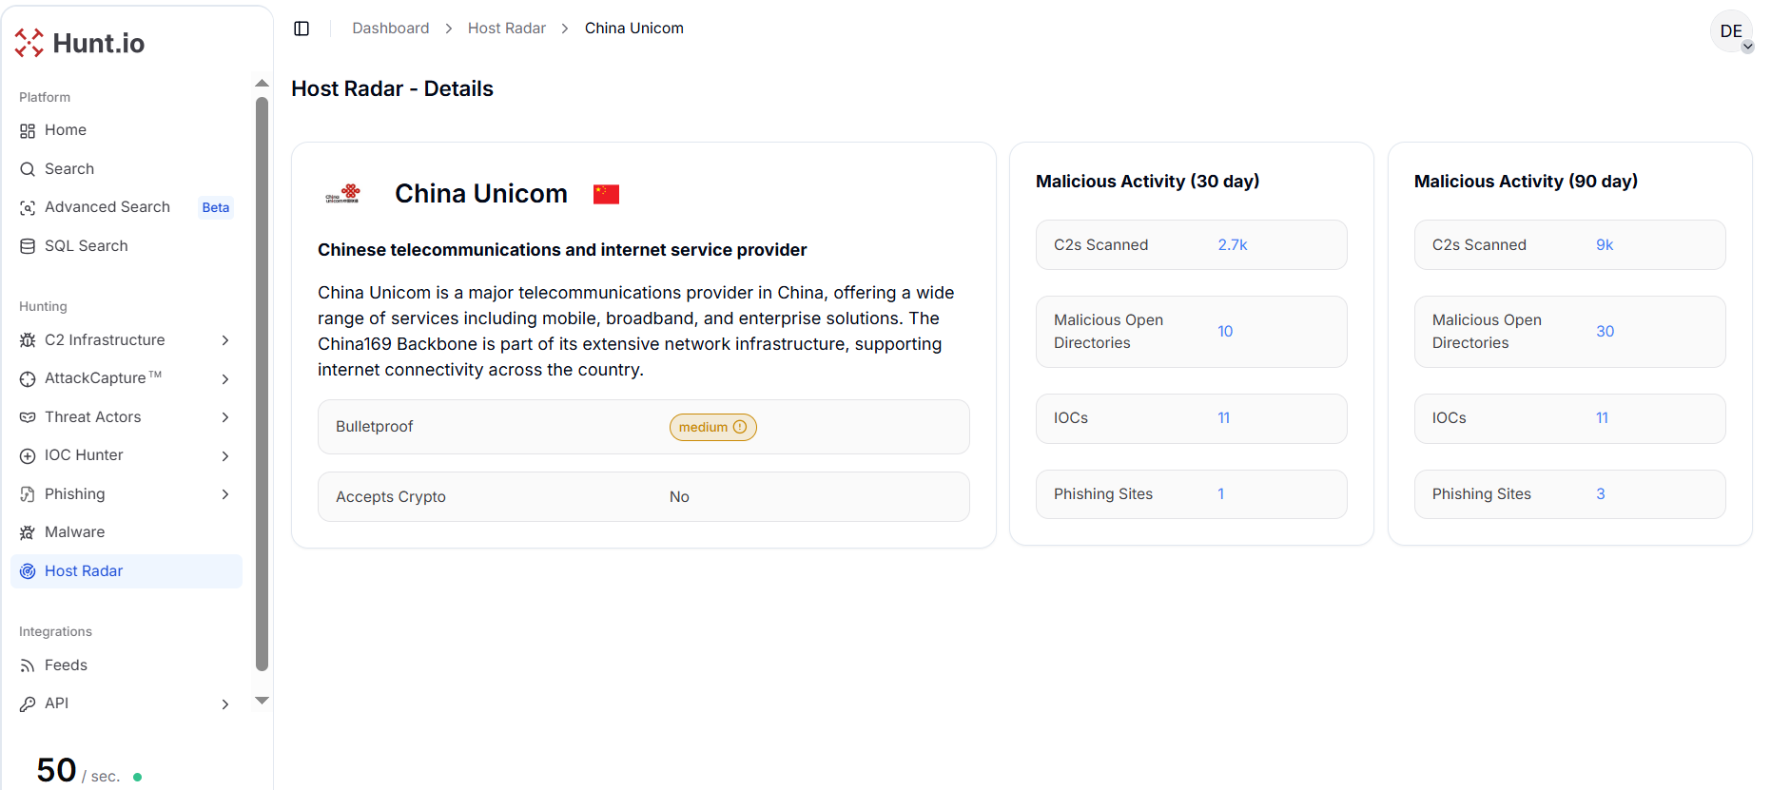Open the DE user account dropdown

coord(1732,32)
